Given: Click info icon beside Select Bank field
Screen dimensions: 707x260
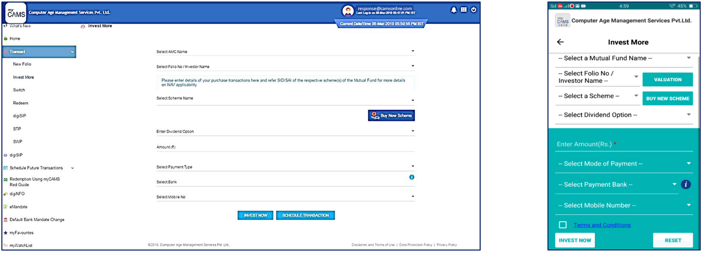Looking at the screenshot, I should (x=412, y=177).
